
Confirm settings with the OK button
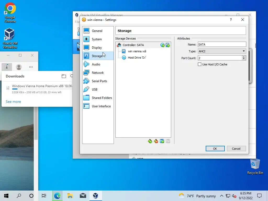click(215, 149)
